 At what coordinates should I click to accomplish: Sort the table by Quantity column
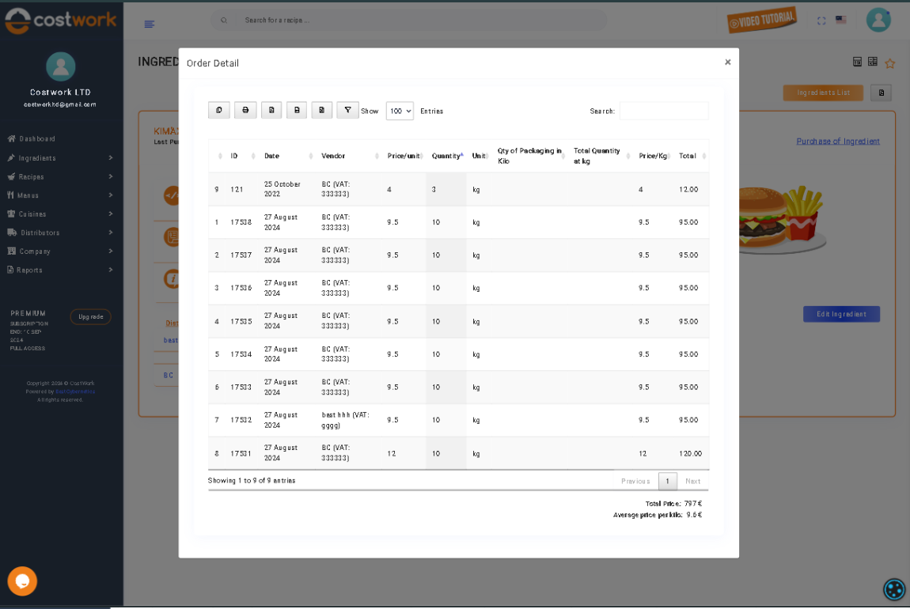pos(446,156)
